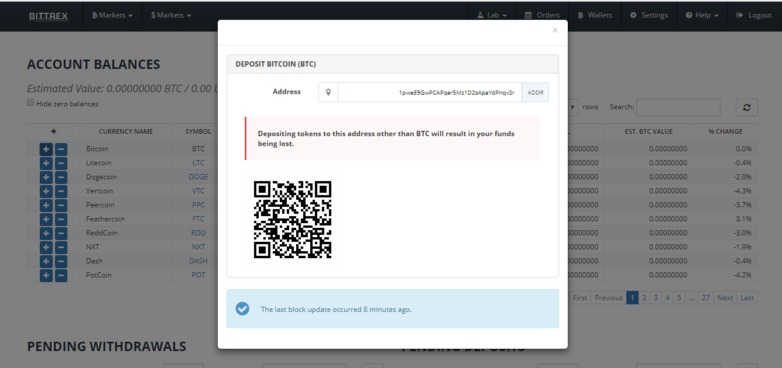This screenshot has height=368, width=782.
Task: Expand the Lab menu
Action: [492, 15]
